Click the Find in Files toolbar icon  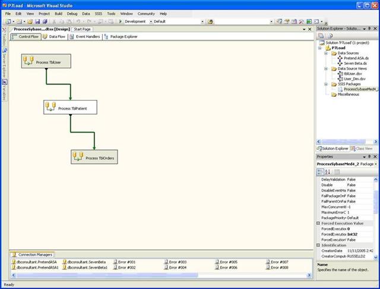[x=210, y=21]
